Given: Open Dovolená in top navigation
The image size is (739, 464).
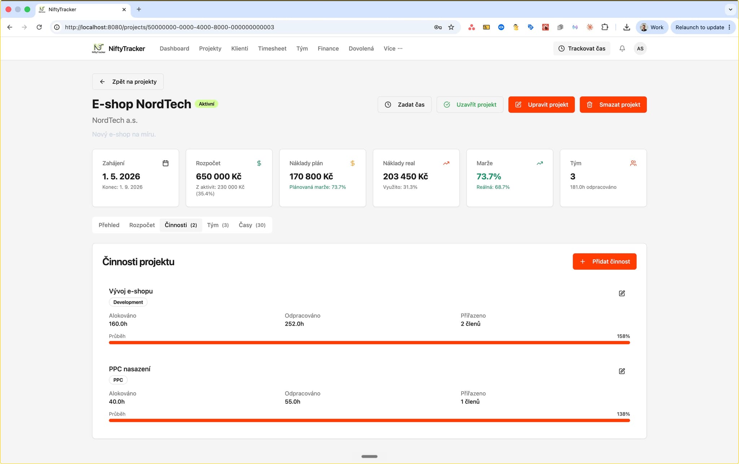Looking at the screenshot, I should [x=361, y=48].
